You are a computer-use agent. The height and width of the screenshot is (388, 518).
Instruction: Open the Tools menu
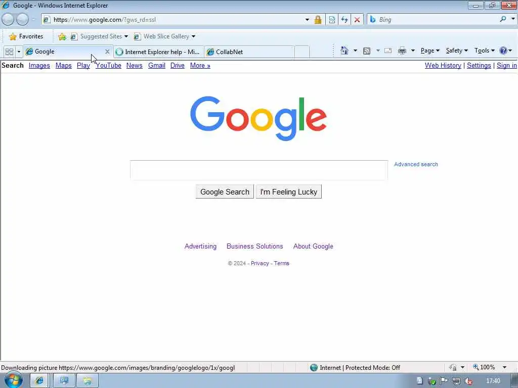point(484,51)
